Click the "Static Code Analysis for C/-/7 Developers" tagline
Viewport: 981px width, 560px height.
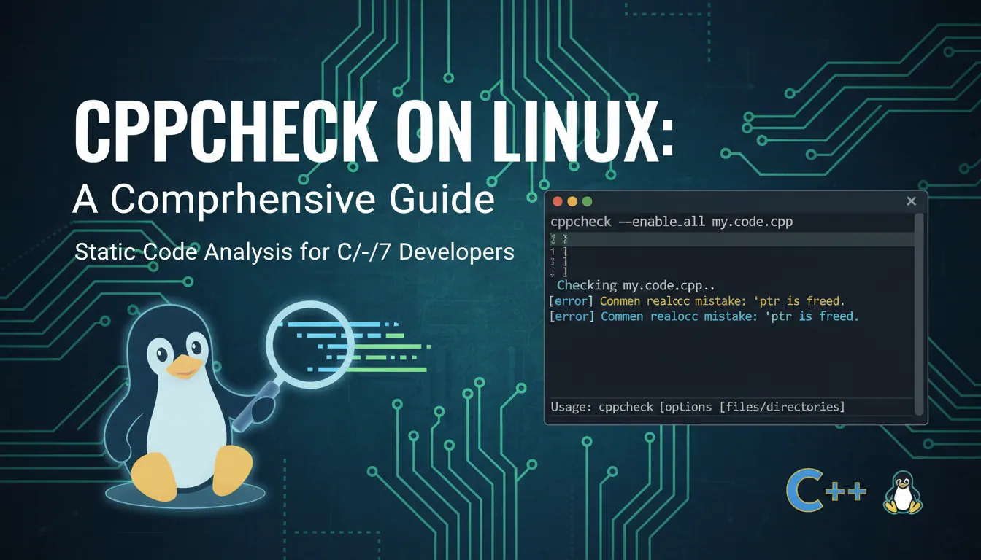[x=295, y=253]
